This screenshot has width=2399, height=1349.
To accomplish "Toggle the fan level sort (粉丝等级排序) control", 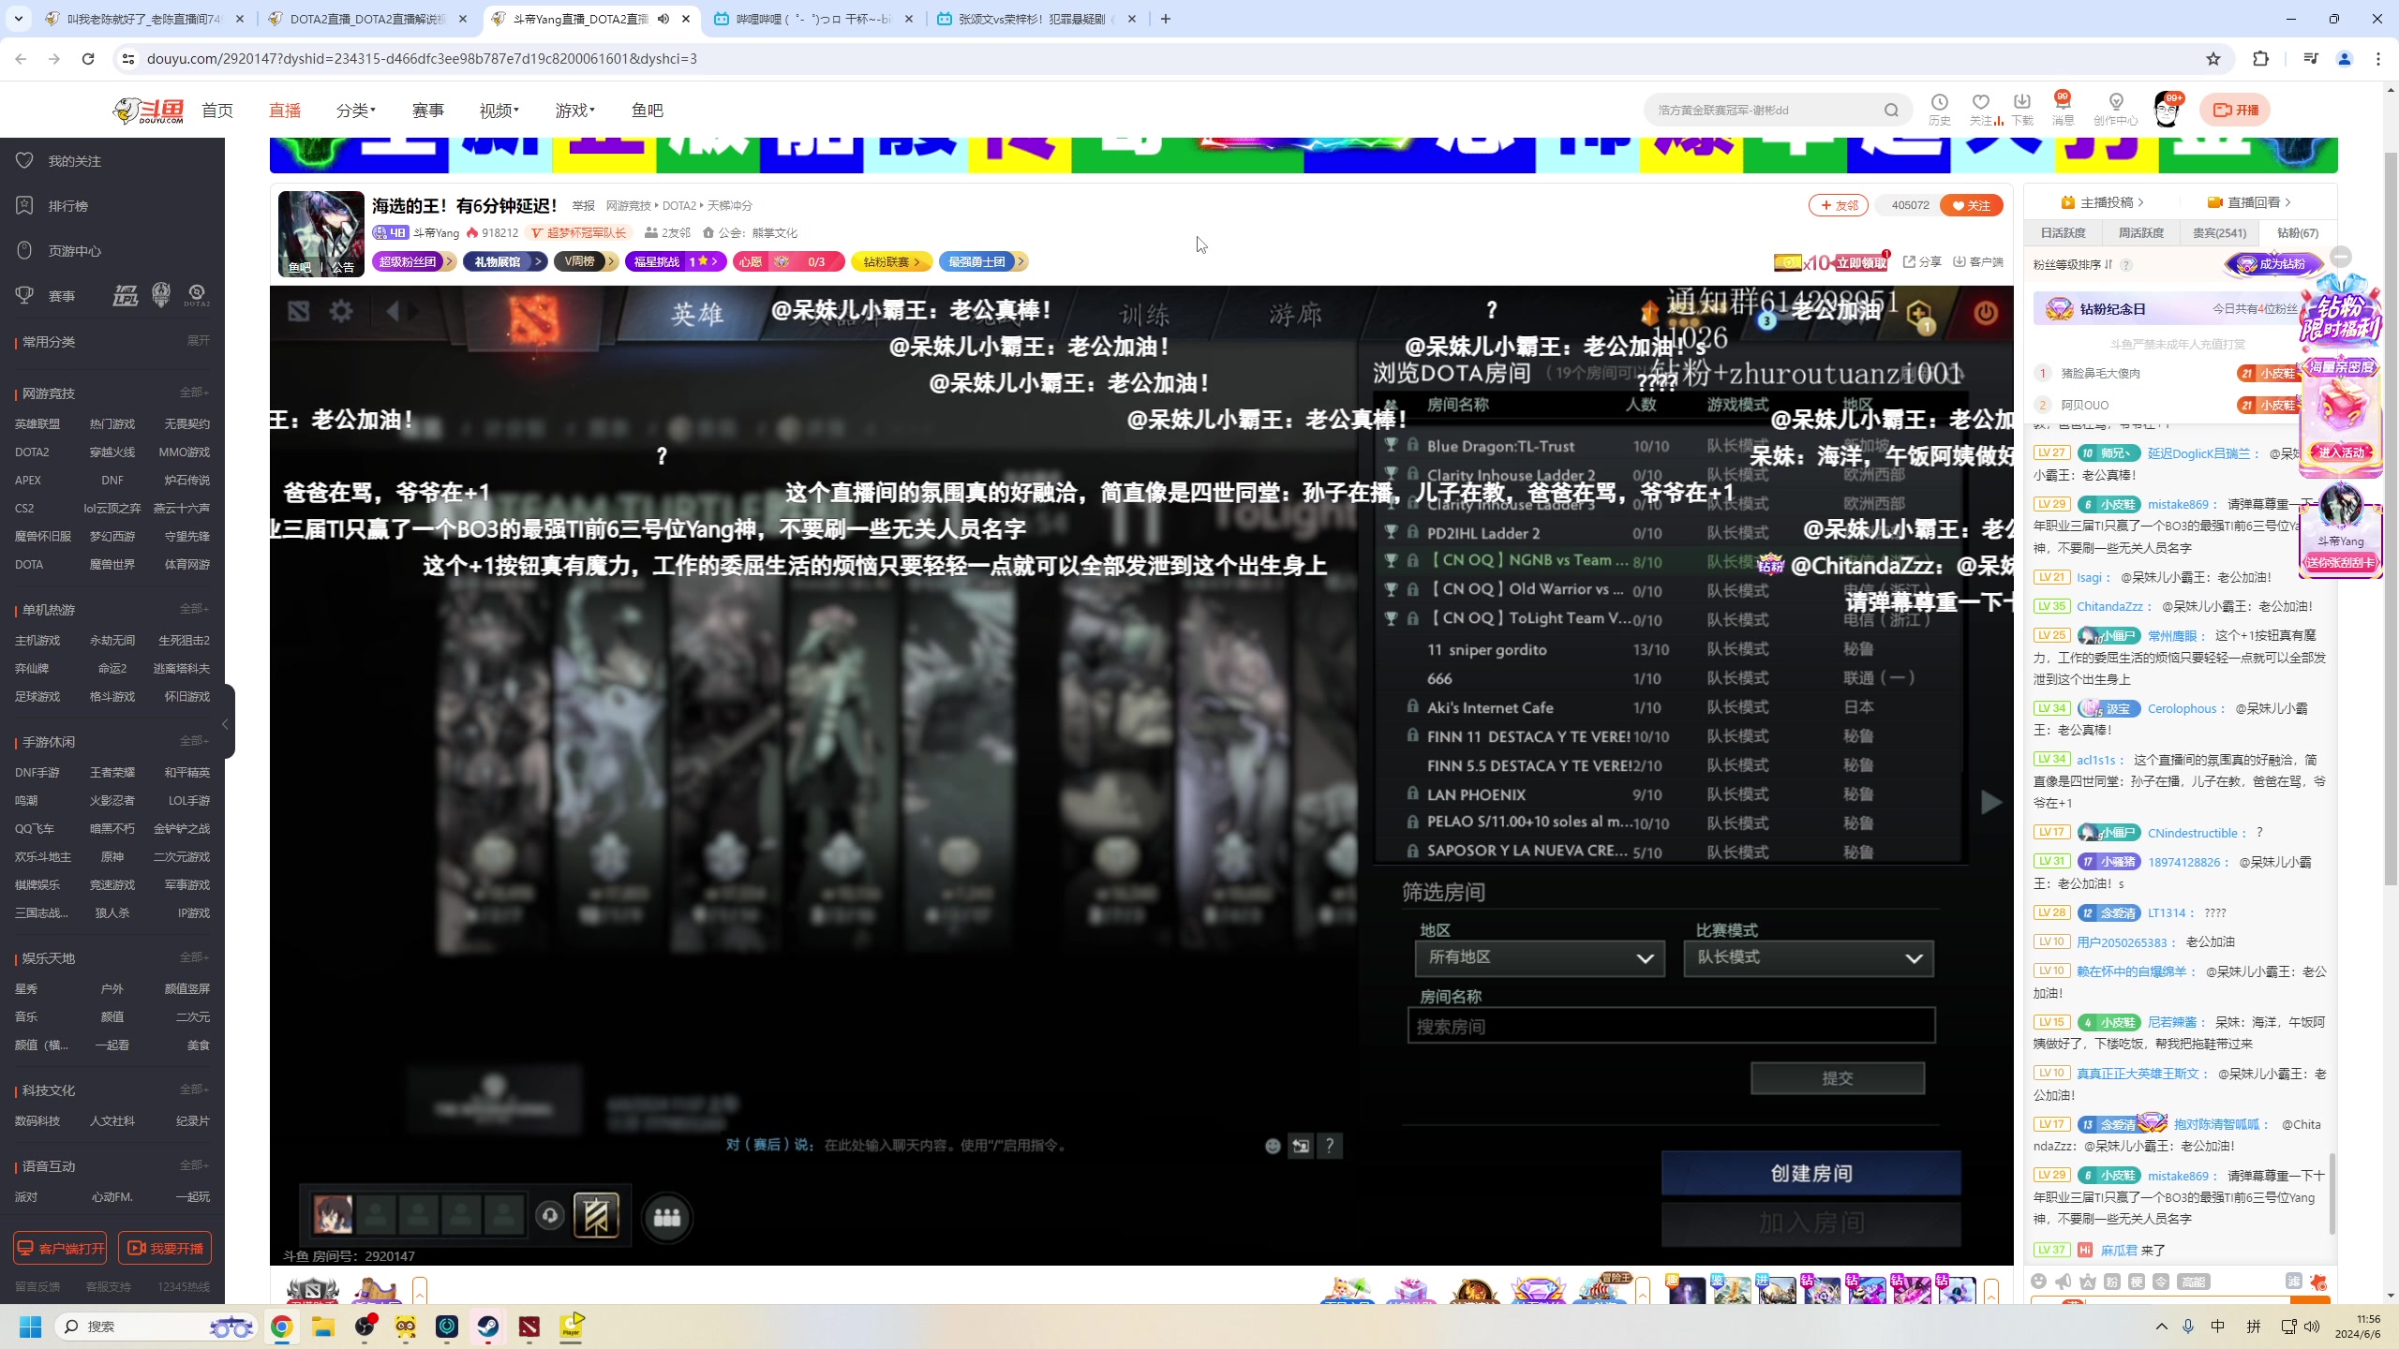I will tap(2073, 264).
